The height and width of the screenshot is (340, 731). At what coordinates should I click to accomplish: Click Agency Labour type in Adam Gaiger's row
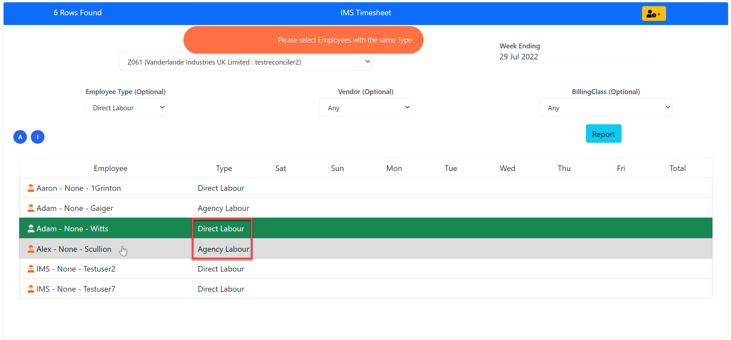[223, 208]
